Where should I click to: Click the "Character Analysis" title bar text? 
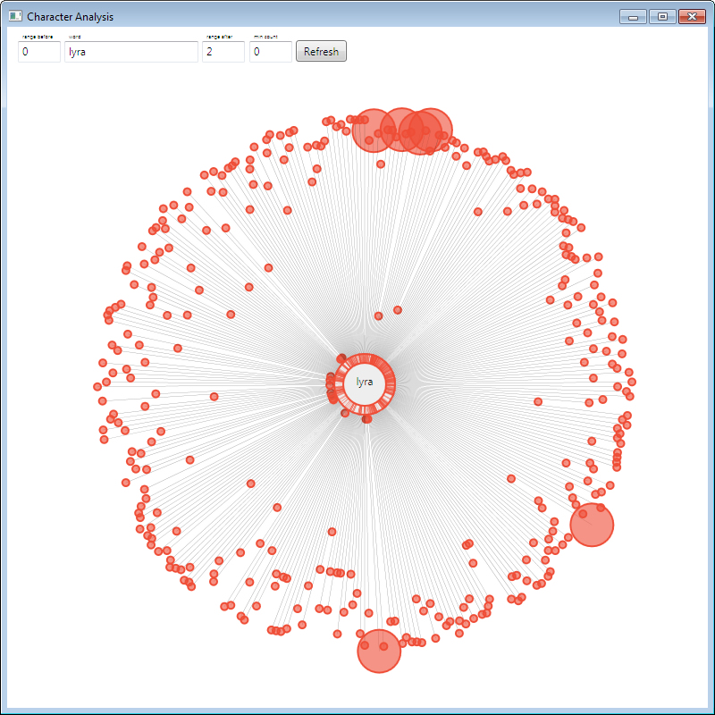[70, 17]
